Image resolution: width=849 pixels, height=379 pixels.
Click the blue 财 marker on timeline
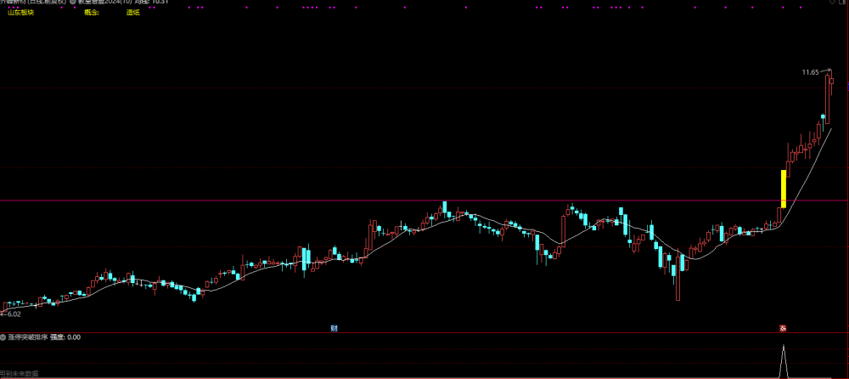tap(334, 328)
